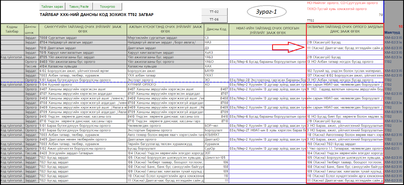404x185 pixels.
Task: Open Тохиргоо settings button
Action: click(x=108, y=7)
